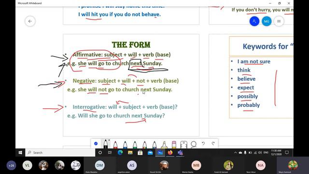This screenshot has width=309, height=174.
Task: Open the taskbar clock and date
Action: point(276,153)
